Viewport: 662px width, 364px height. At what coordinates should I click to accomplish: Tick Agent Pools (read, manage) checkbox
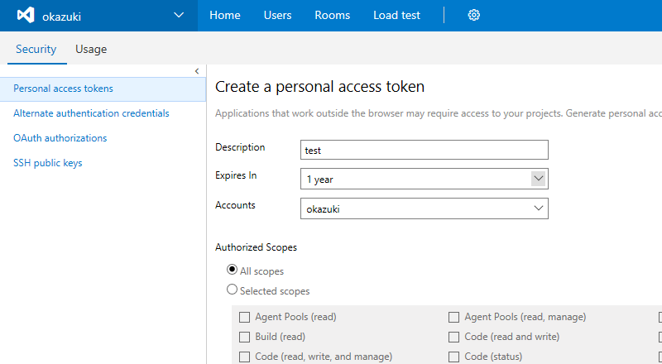point(454,317)
